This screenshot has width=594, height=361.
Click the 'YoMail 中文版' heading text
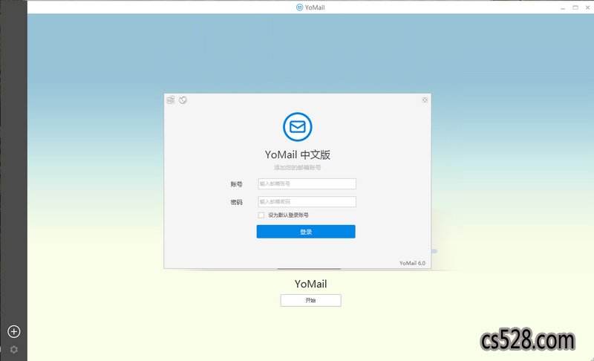(x=298, y=155)
